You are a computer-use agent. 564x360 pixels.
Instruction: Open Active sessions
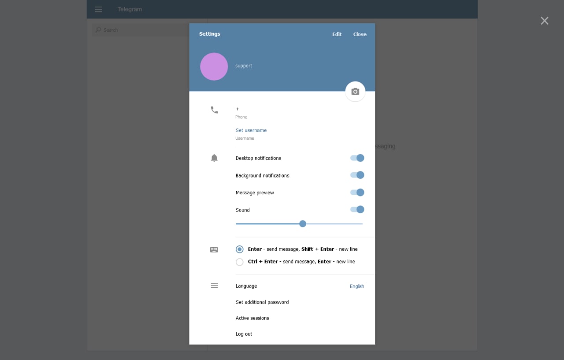pyautogui.click(x=252, y=318)
